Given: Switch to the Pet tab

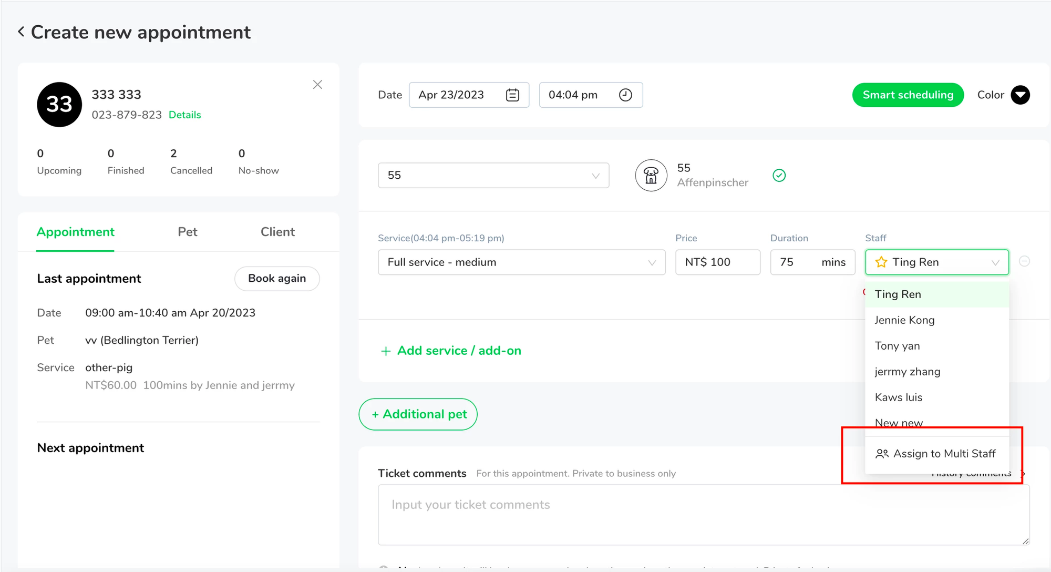Looking at the screenshot, I should 187,232.
